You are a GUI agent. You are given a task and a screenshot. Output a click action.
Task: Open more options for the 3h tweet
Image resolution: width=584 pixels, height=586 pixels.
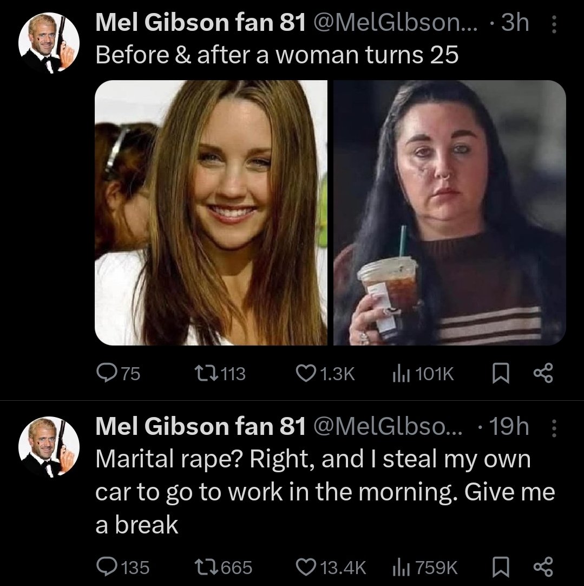pos(553,24)
